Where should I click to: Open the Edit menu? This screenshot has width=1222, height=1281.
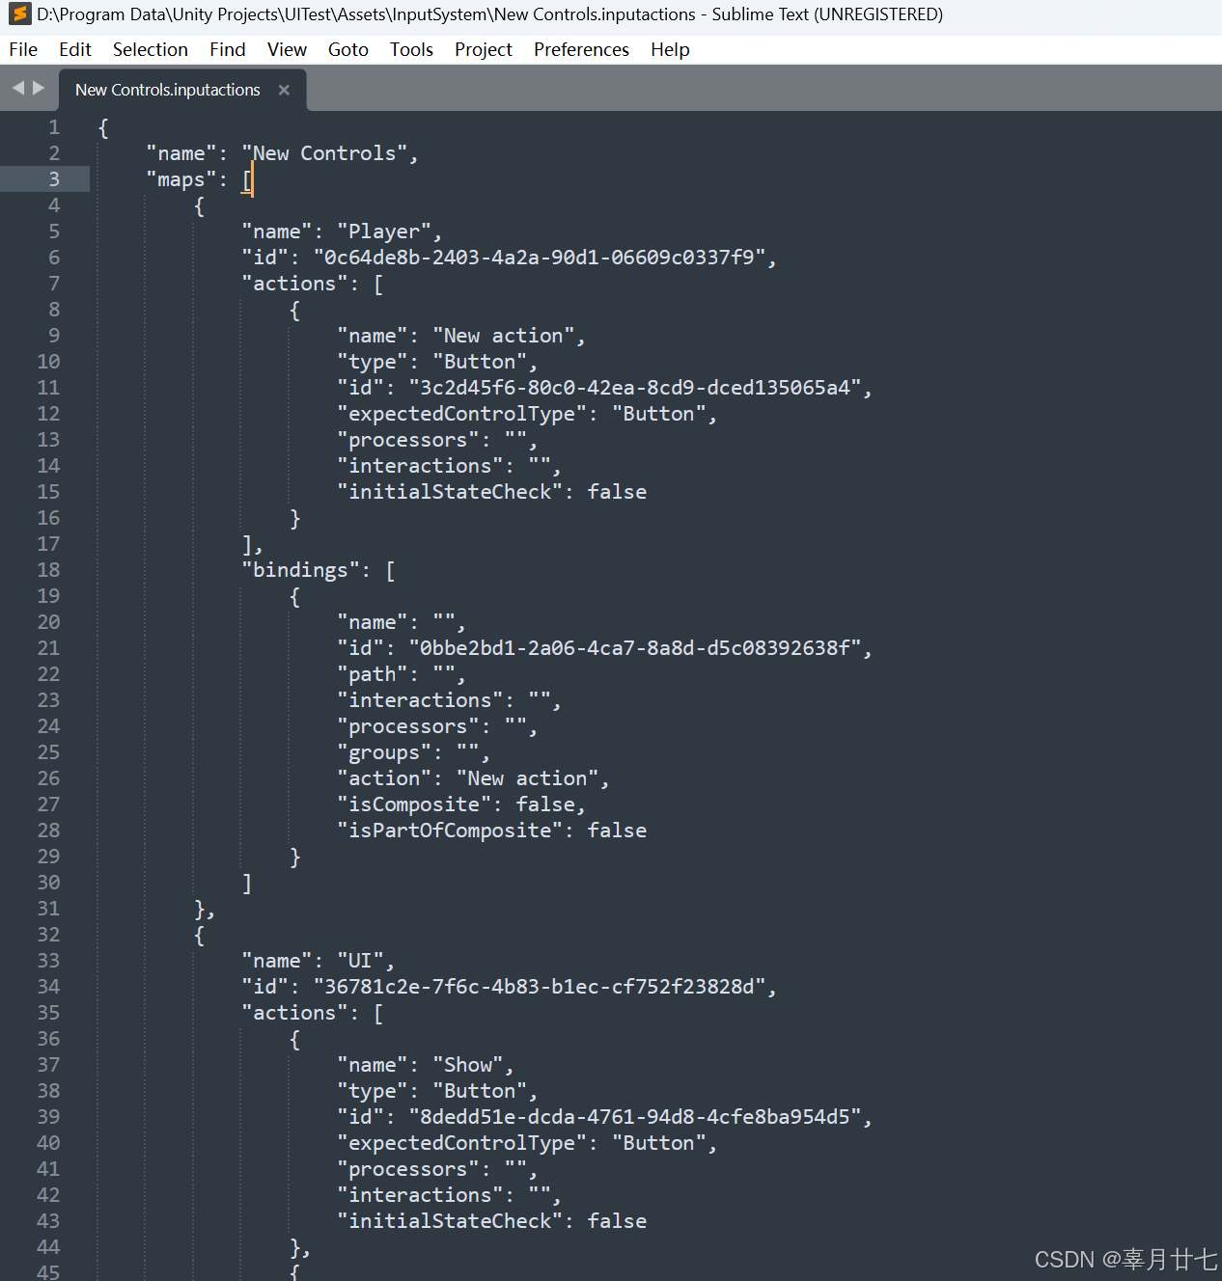coord(74,49)
